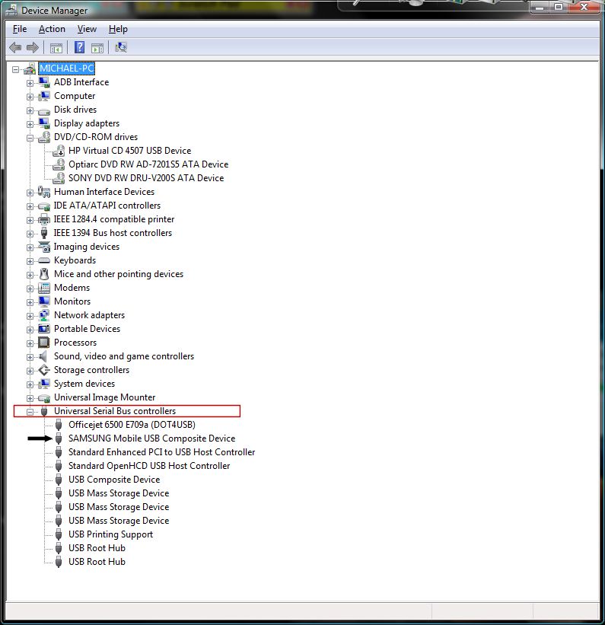Collapse the DVD/CD-ROM drives node
This screenshot has width=605, height=625.
(30, 137)
